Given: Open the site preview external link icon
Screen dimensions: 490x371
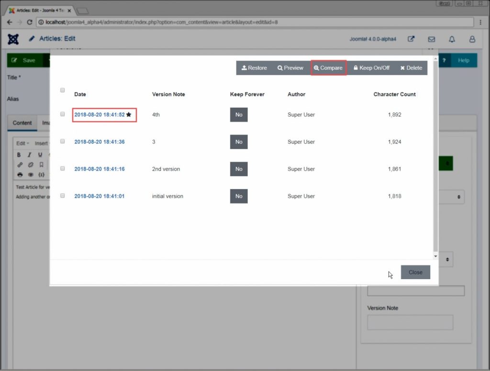Looking at the screenshot, I should coord(411,39).
